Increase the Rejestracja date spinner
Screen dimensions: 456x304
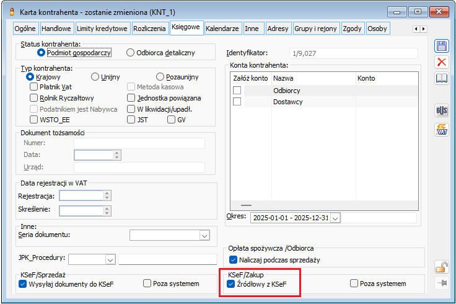(107, 193)
